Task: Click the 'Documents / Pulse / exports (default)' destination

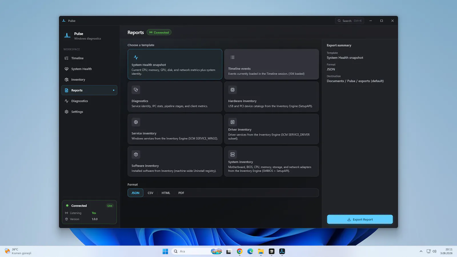Action: click(355, 81)
